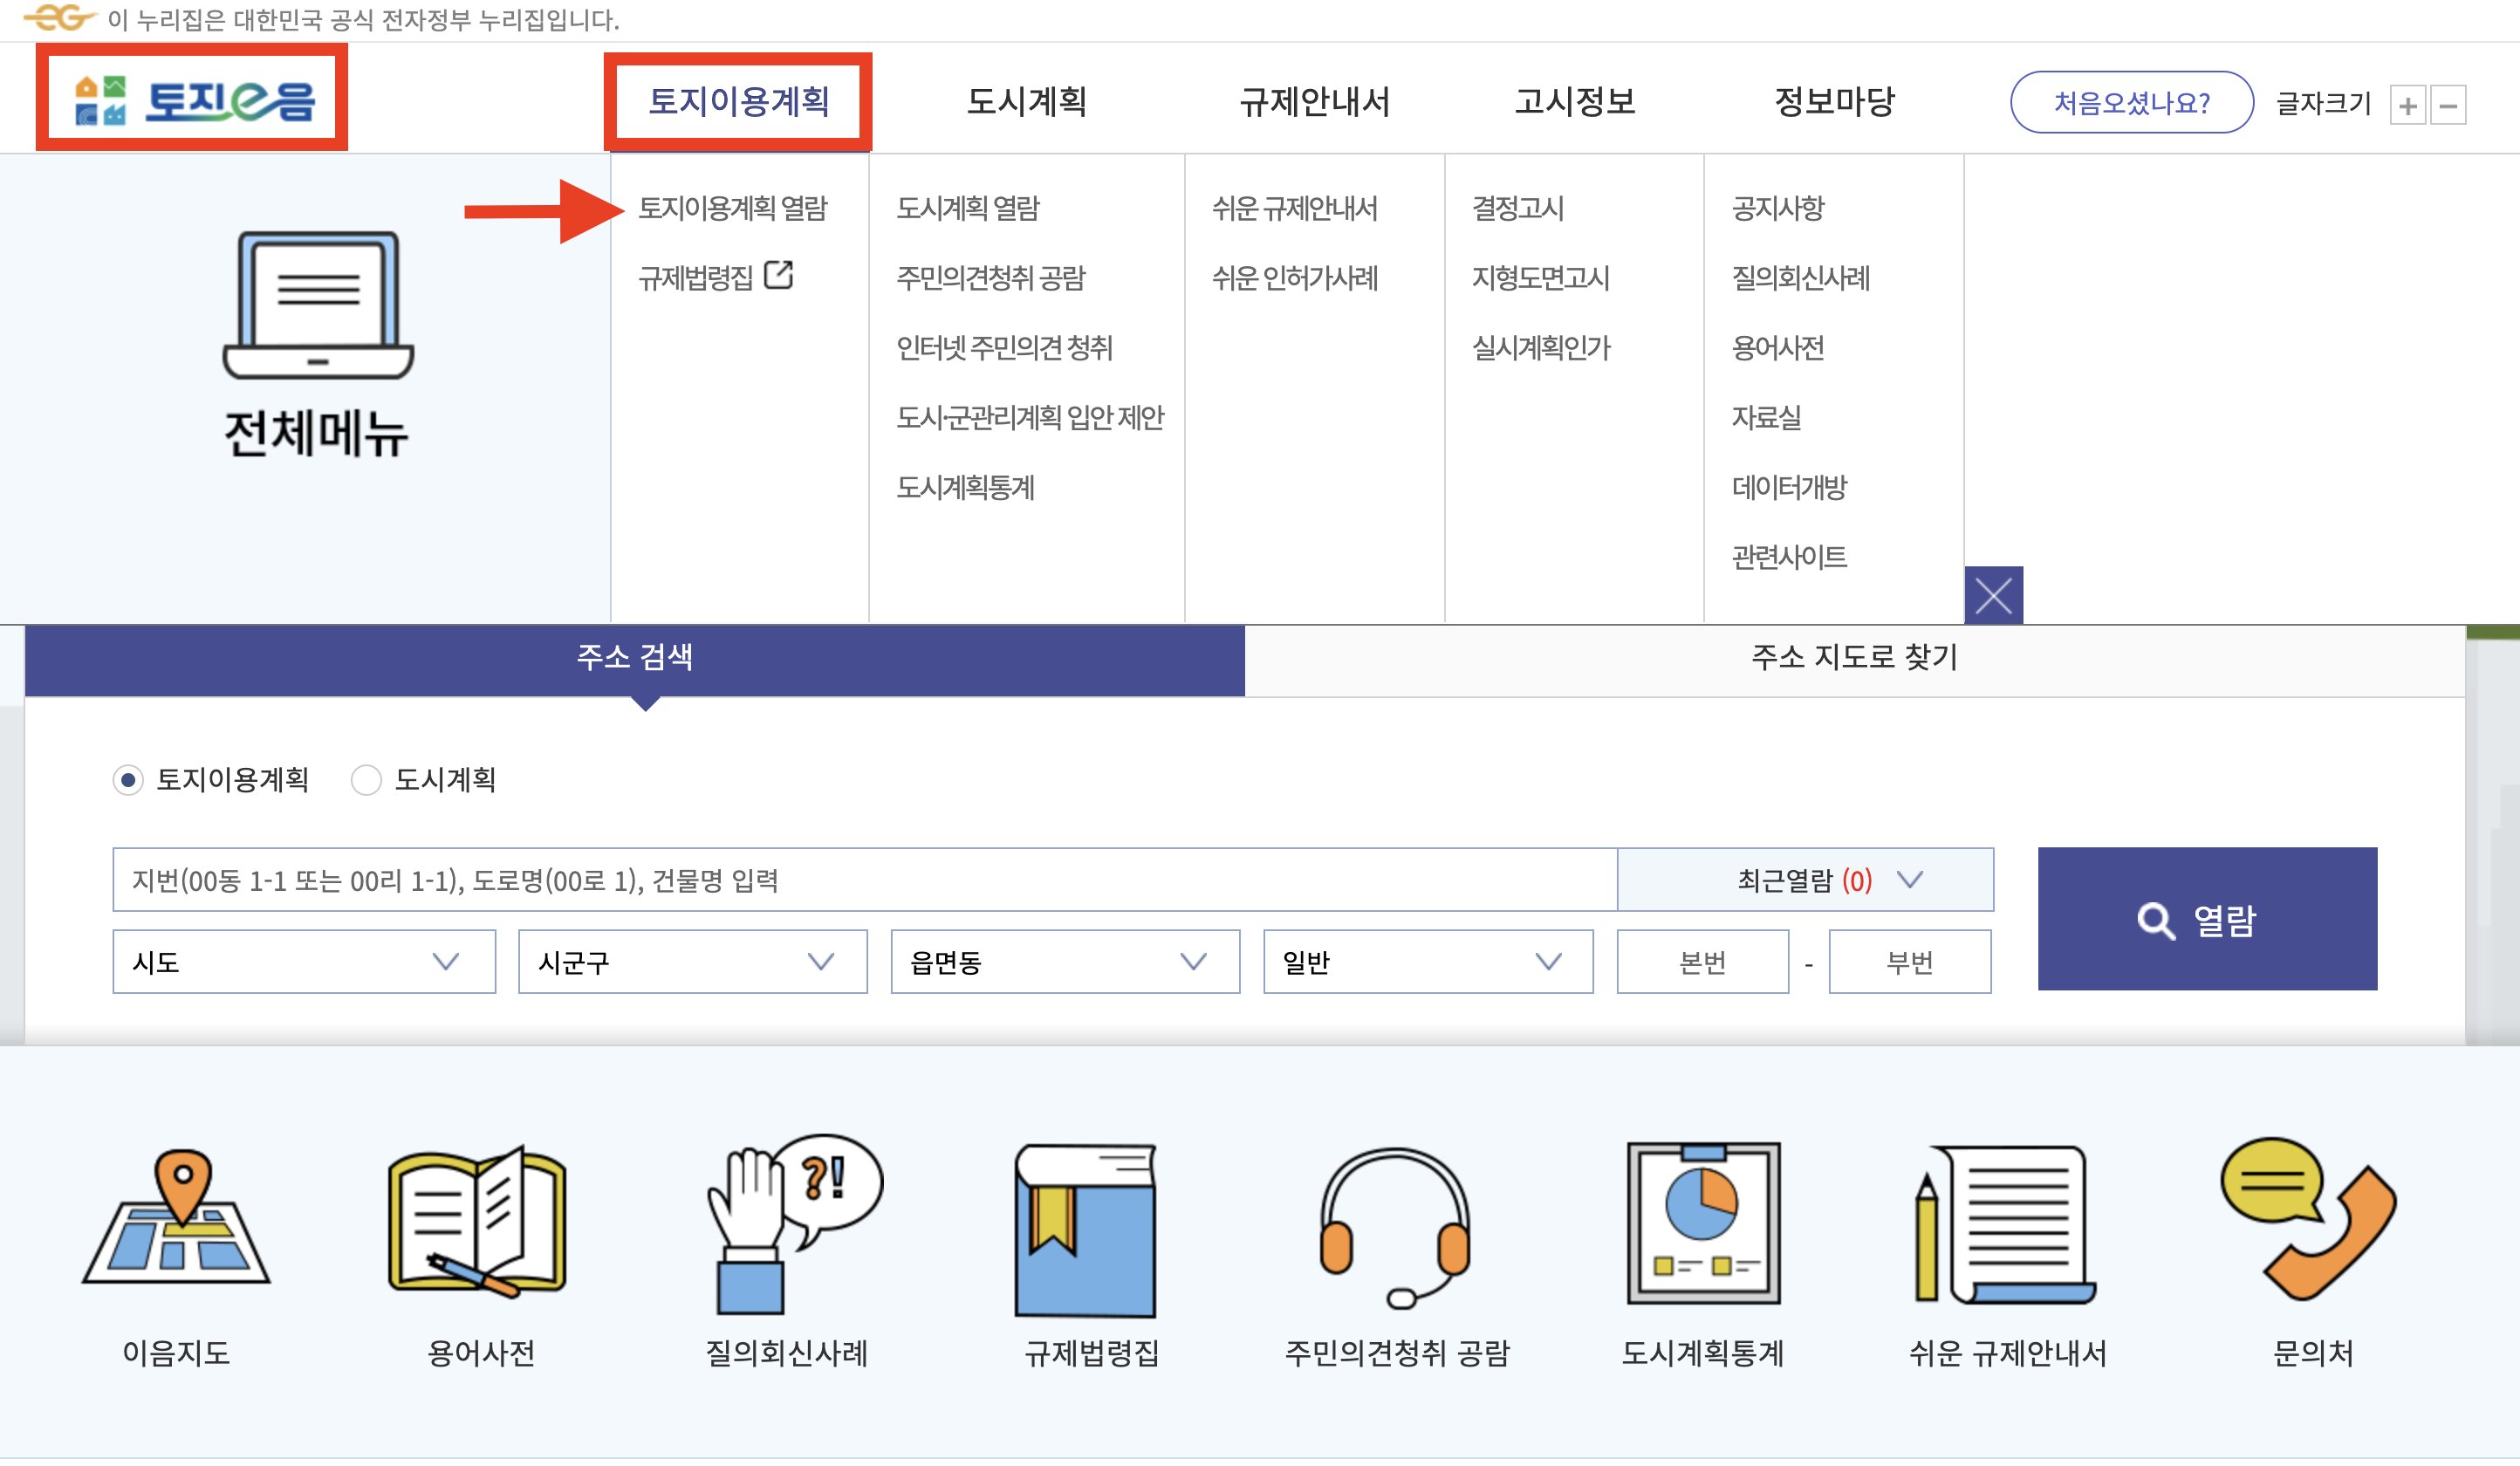Switch to 주소 지도로 찾기 tab
Screen dimensions: 2520x1466
(1853, 658)
